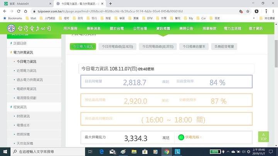Reload the page with the refresh icon
Screen dimensions: 278x156
click(19, 11)
